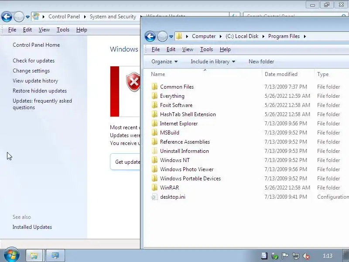Screen dimensions: 349x262
Task: Select the Reference Assemblies folder icon
Action: 154,141
